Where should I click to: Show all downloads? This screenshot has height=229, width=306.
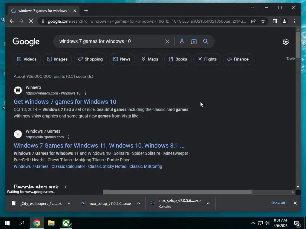[x=278, y=203]
